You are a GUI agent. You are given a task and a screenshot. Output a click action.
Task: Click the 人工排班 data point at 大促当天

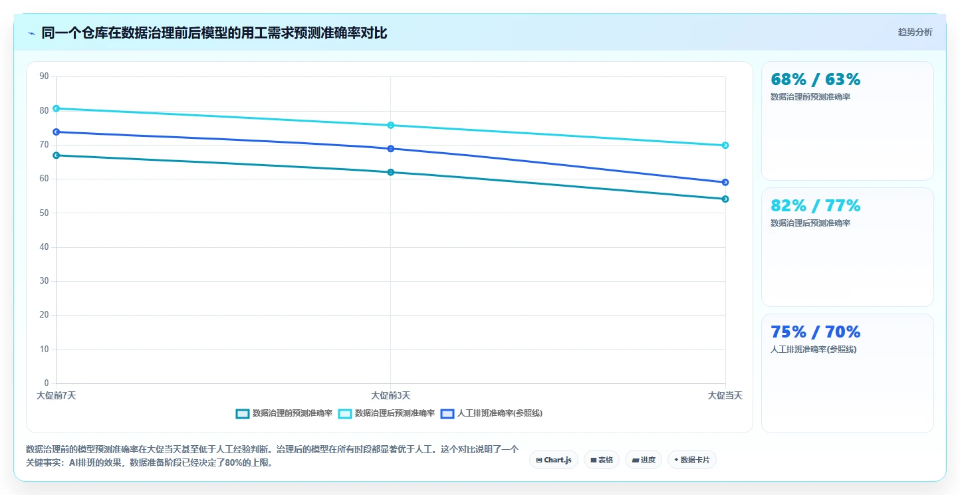click(x=725, y=182)
